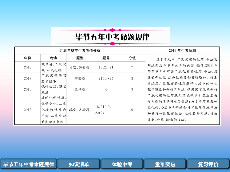Click the 18、21(1)、22(2) cell
230x172 pixels.
tap(106, 110)
